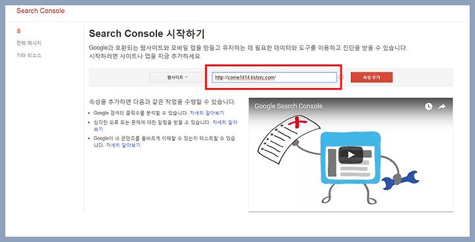Click the Google Search Console video title
The height and width of the screenshot is (242, 475).
pyautogui.click(x=288, y=107)
